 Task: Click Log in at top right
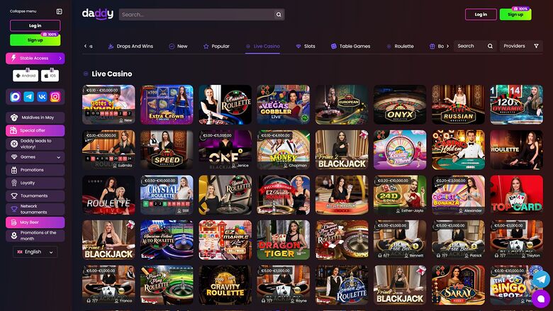click(481, 14)
